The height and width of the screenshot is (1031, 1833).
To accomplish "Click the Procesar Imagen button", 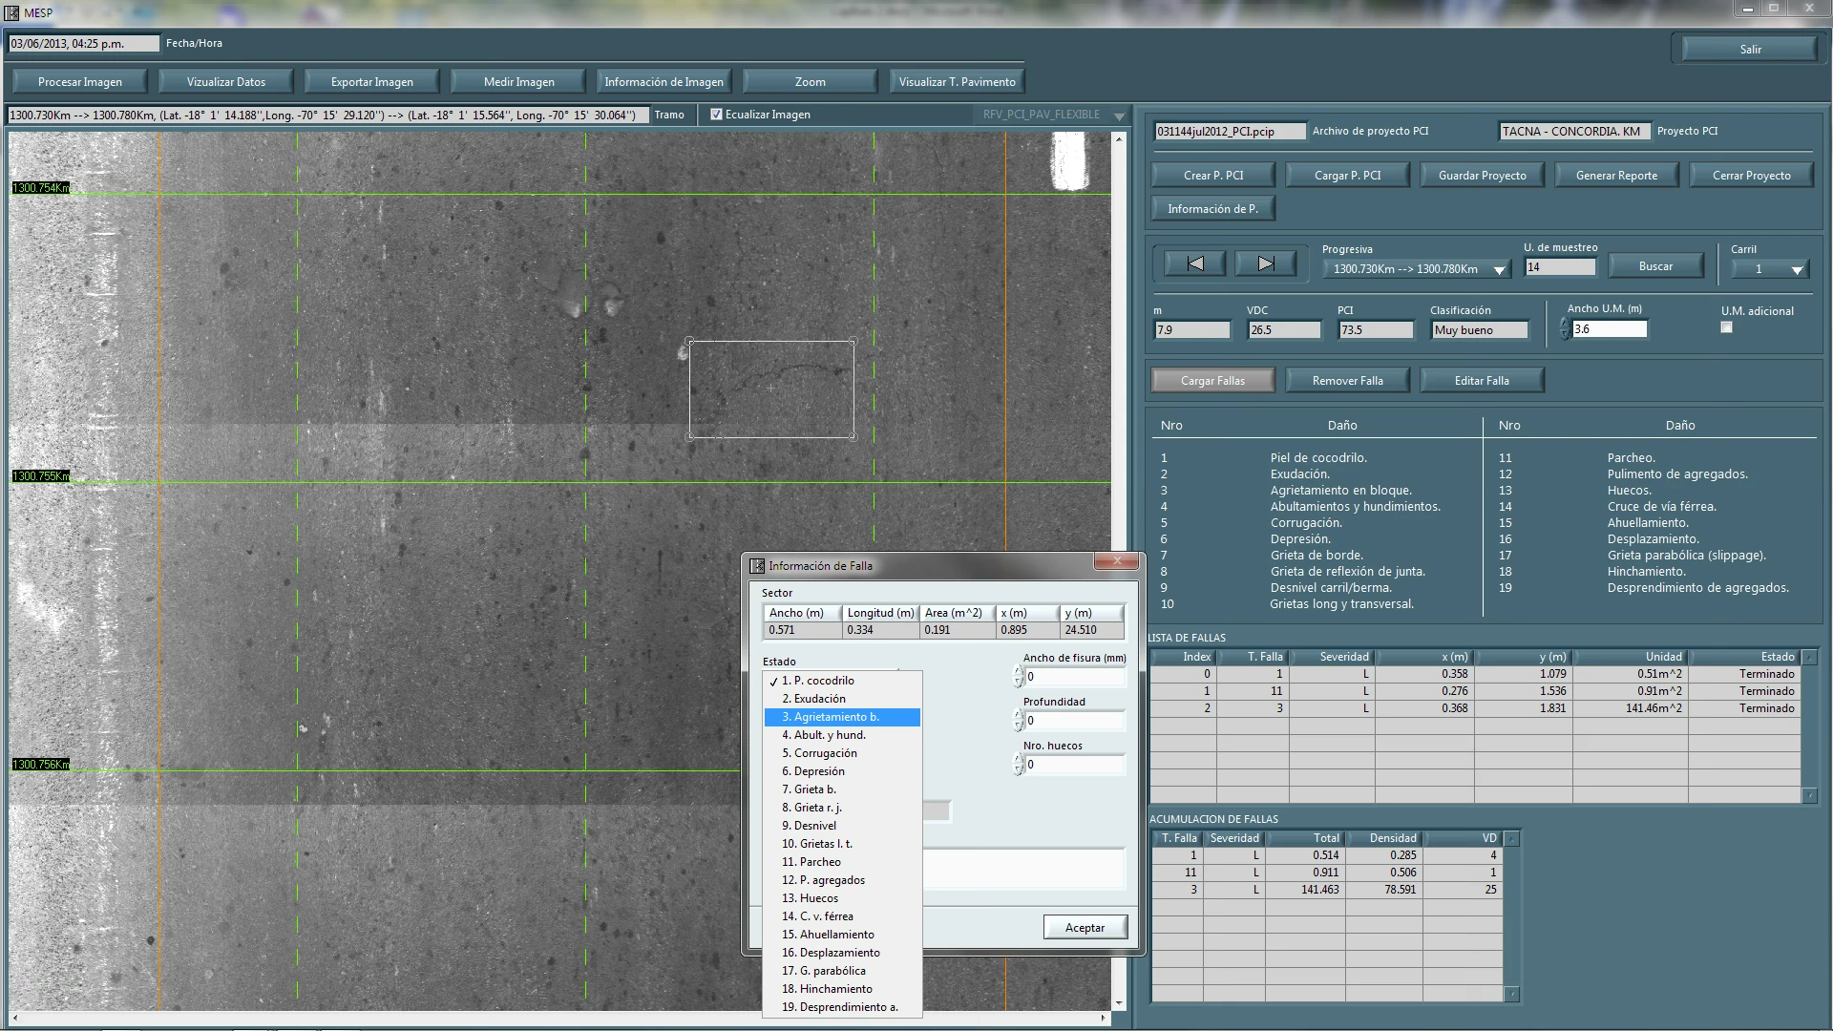I will click(80, 82).
